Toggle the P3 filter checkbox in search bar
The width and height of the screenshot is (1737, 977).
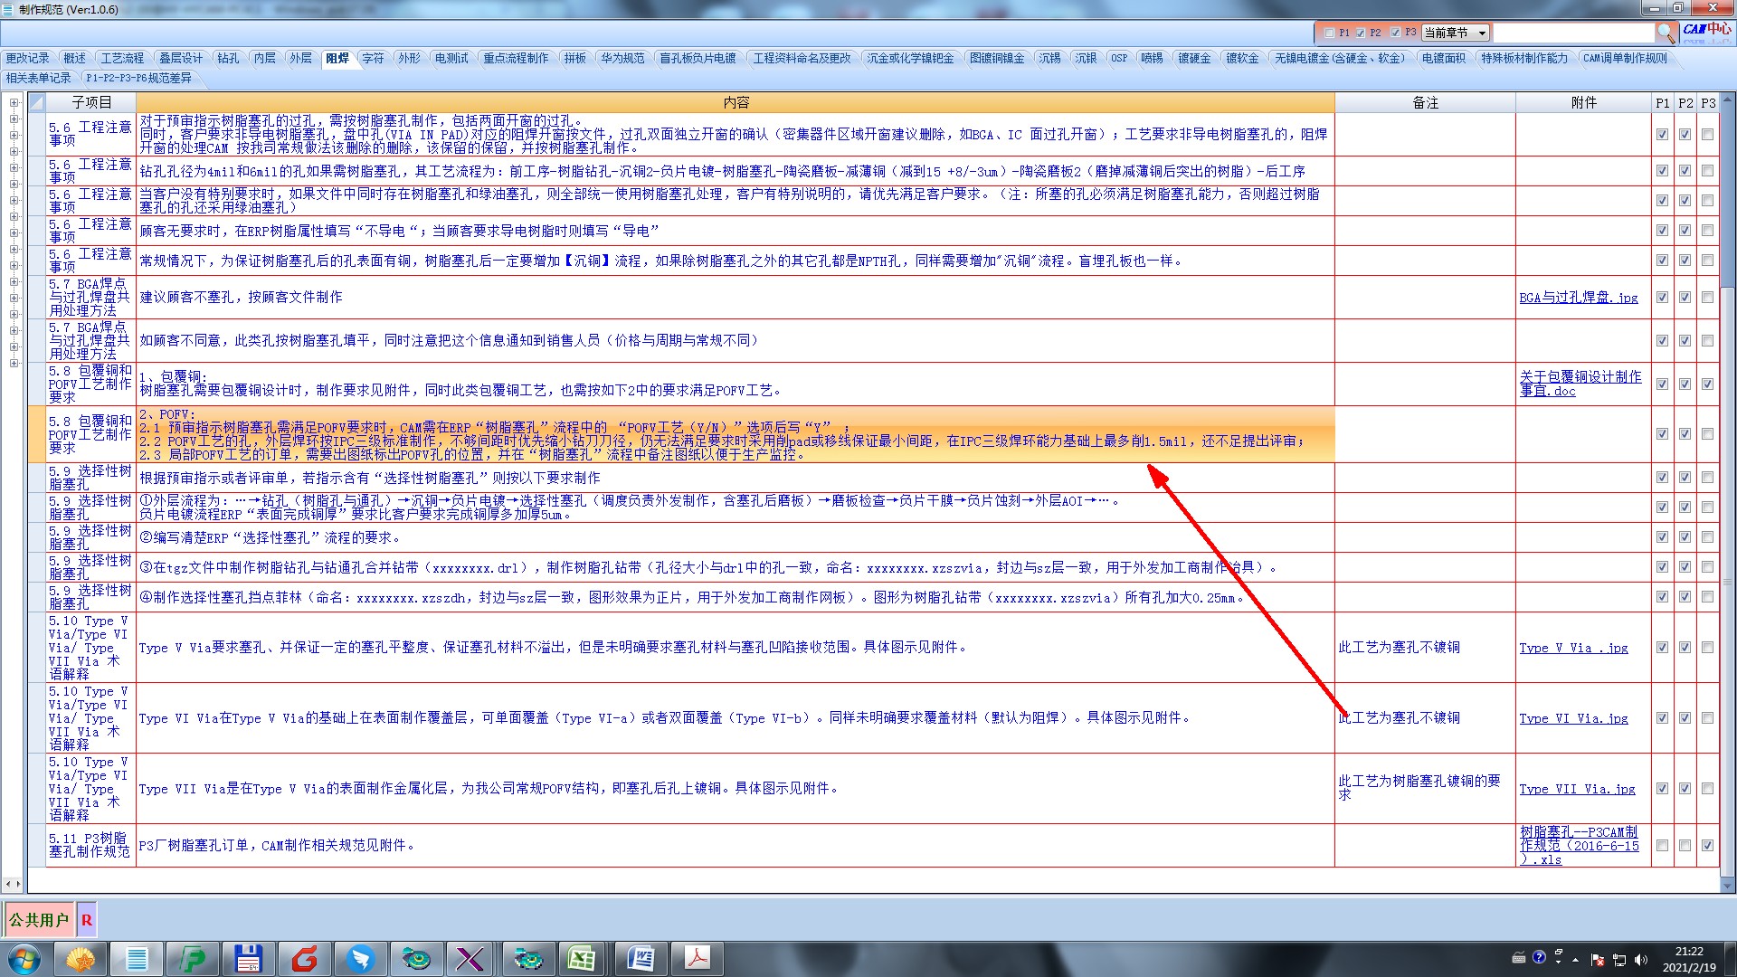coord(1395,33)
